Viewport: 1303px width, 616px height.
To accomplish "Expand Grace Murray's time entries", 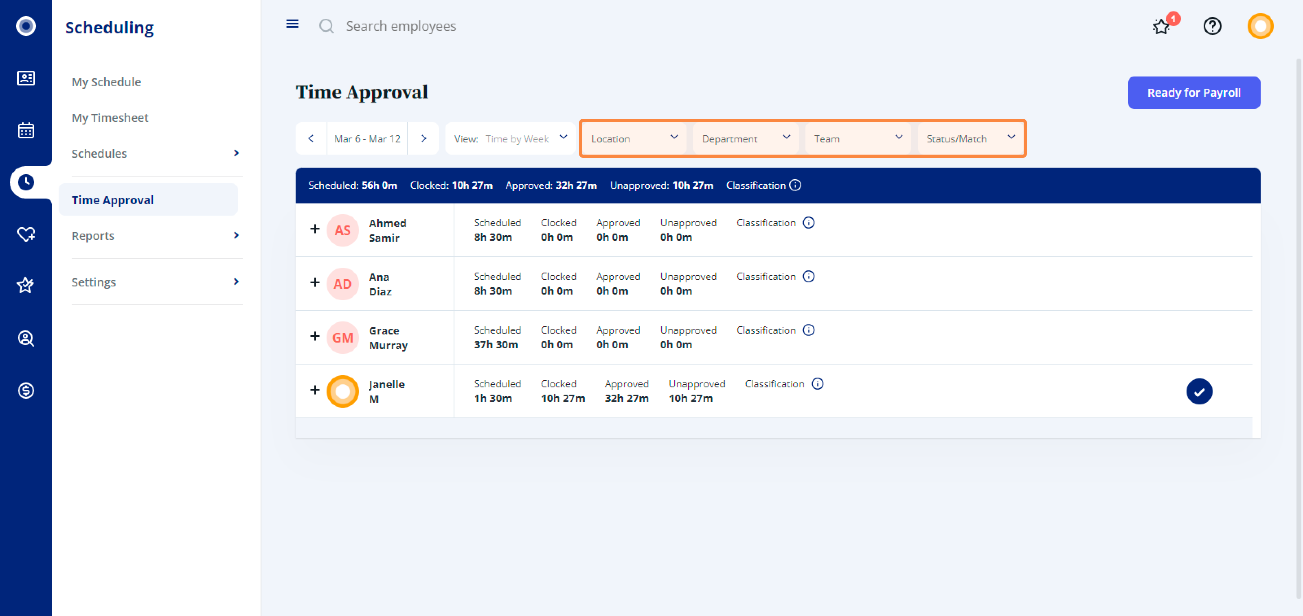I will point(315,336).
